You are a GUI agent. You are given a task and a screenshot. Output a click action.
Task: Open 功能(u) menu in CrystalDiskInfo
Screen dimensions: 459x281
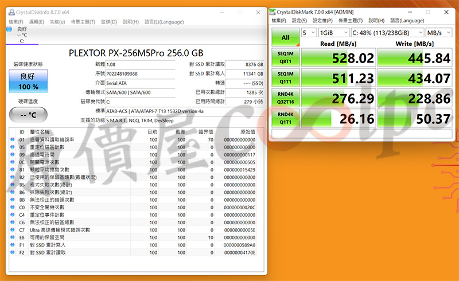point(57,22)
